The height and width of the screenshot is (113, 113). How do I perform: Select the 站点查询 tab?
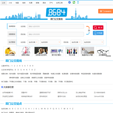click(12, 42)
